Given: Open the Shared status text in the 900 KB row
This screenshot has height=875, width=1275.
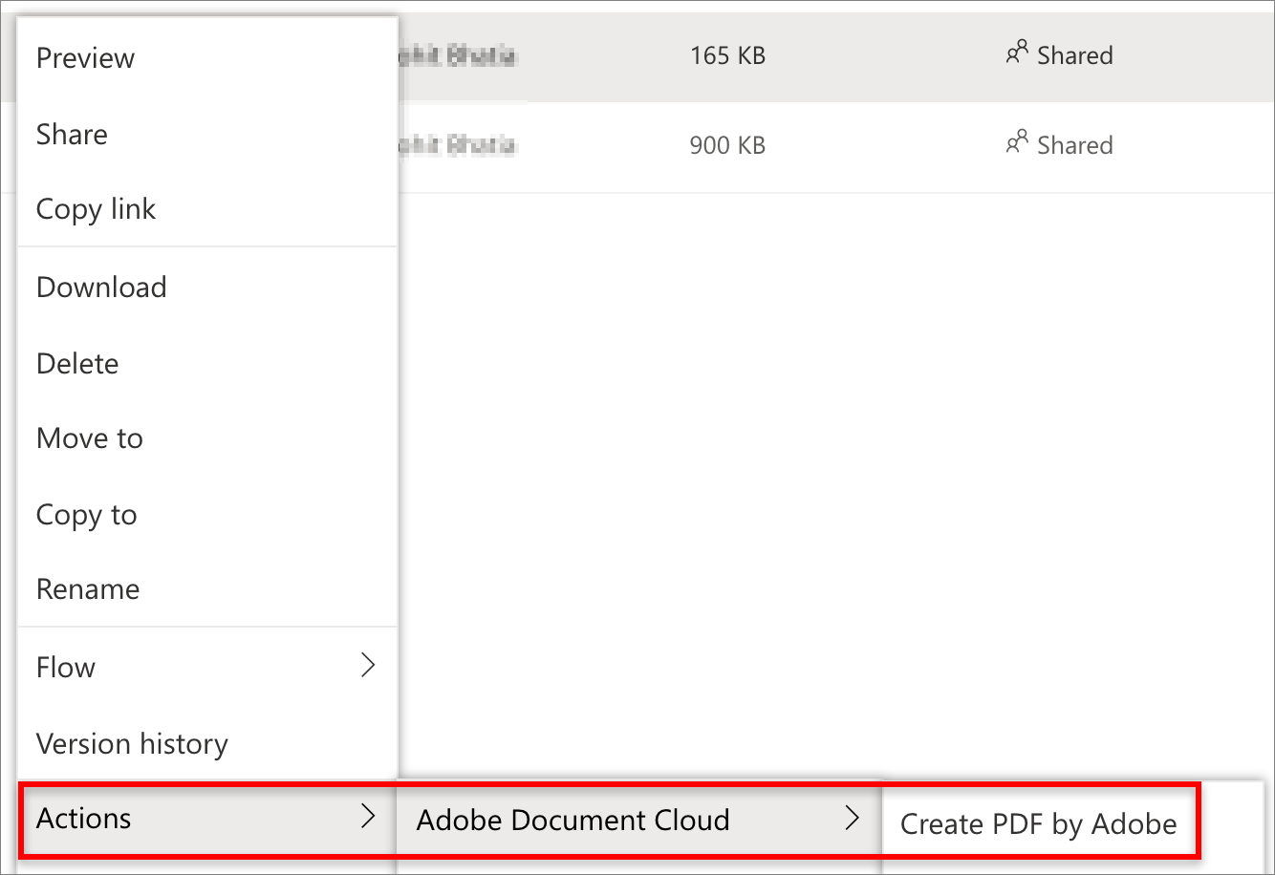Looking at the screenshot, I should (x=1075, y=145).
